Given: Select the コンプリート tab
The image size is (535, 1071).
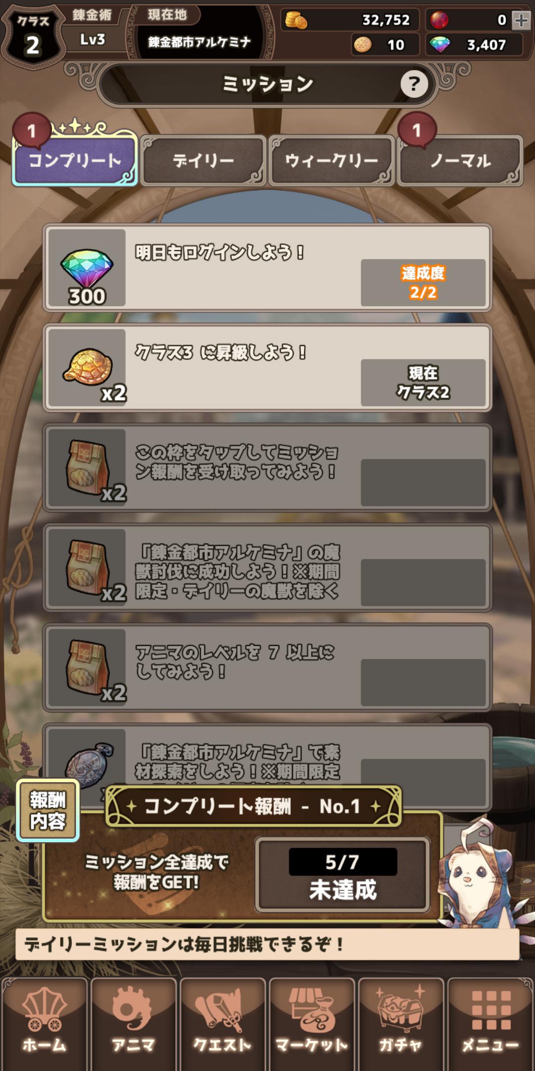Looking at the screenshot, I should tap(75, 160).
